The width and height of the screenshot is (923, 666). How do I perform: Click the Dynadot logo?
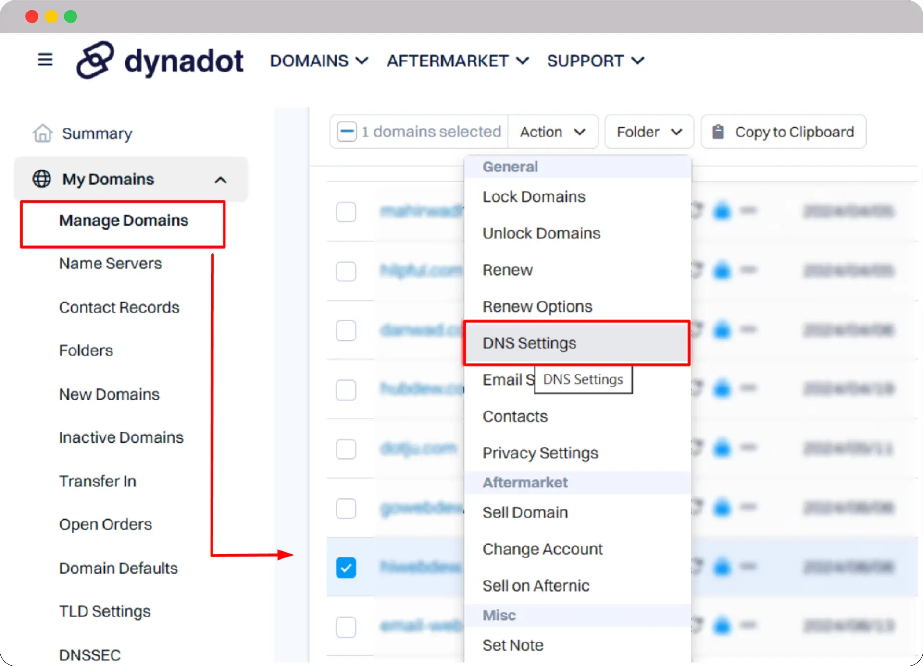[x=160, y=60]
